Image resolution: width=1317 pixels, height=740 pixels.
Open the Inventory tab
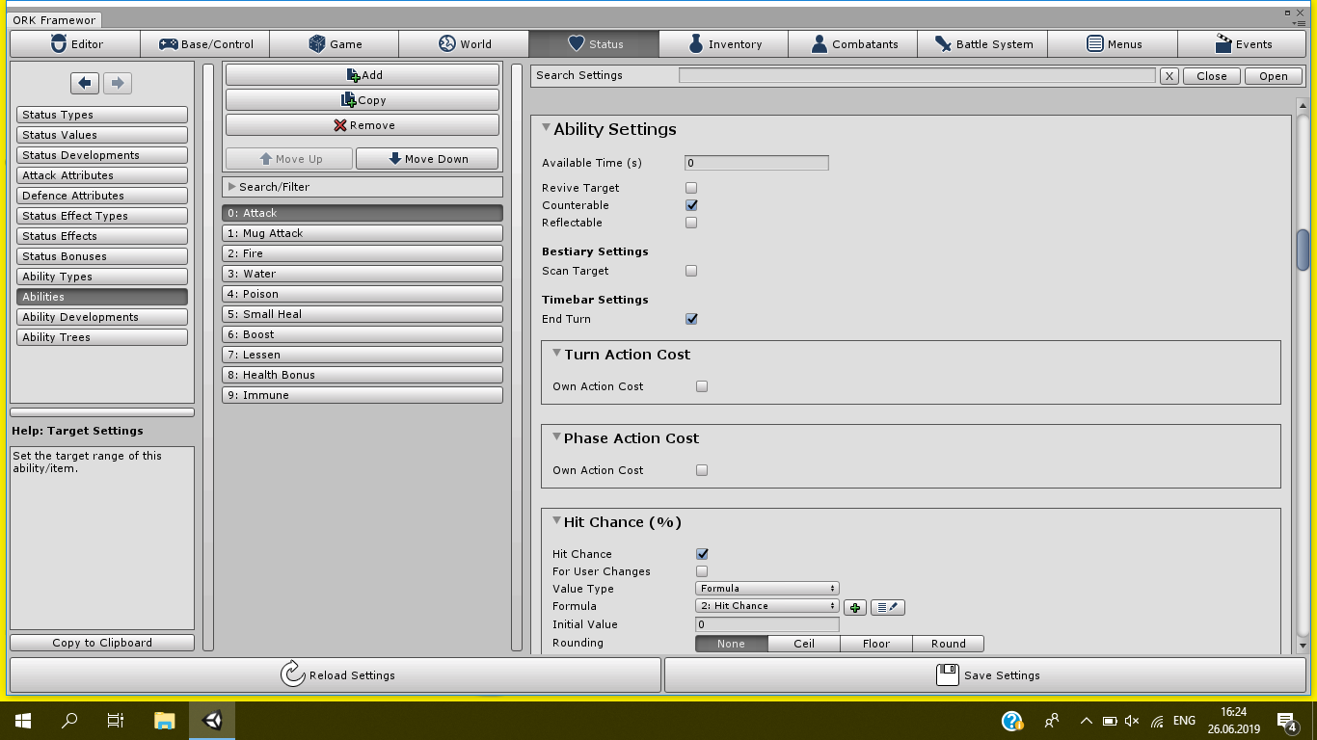pos(723,44)
